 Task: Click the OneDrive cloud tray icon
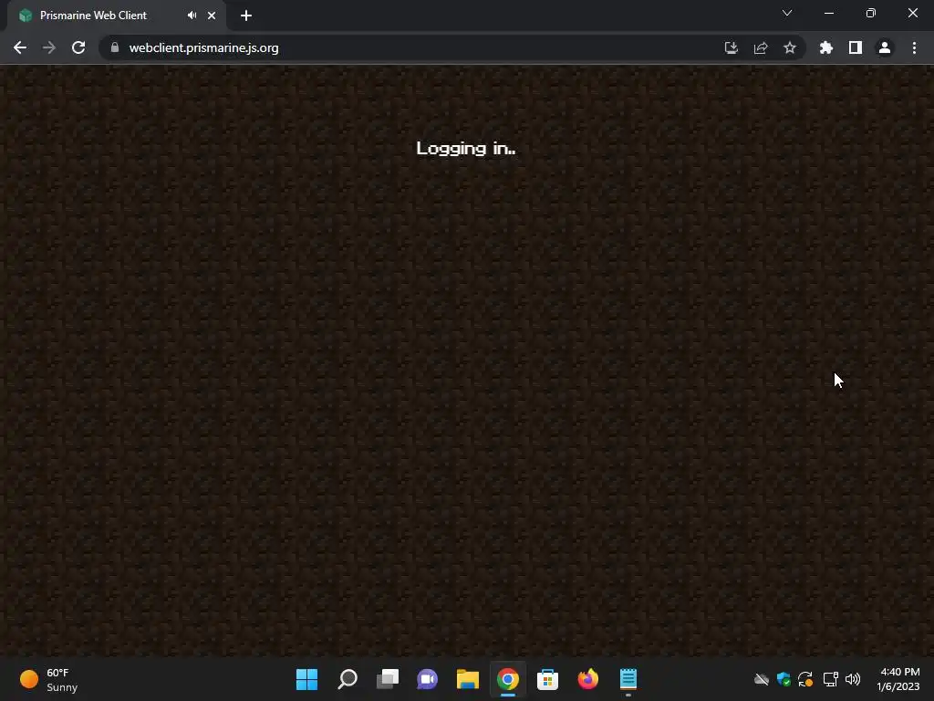tap(762, 679)
